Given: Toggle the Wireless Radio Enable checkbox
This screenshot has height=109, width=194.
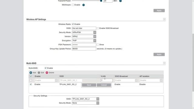Looking at the screenshot, I should (x=73, y=24).
